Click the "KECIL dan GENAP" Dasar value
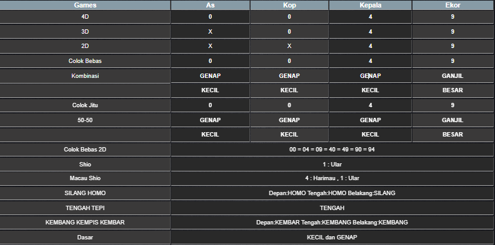 pos(332,237)
